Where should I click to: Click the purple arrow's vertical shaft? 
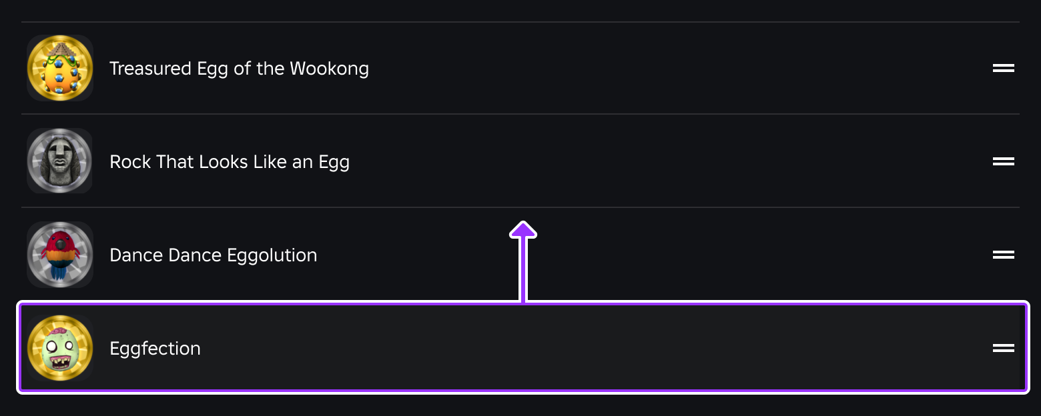pos(523,273)
